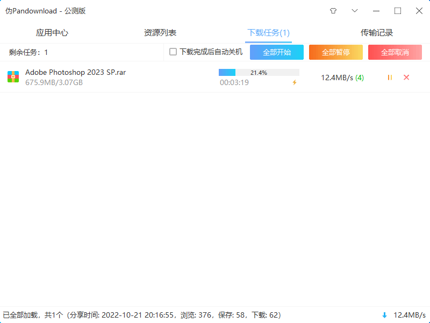Click the 12.4MB/s (4) task speed
430x323 pixels.
pos(342,78)
